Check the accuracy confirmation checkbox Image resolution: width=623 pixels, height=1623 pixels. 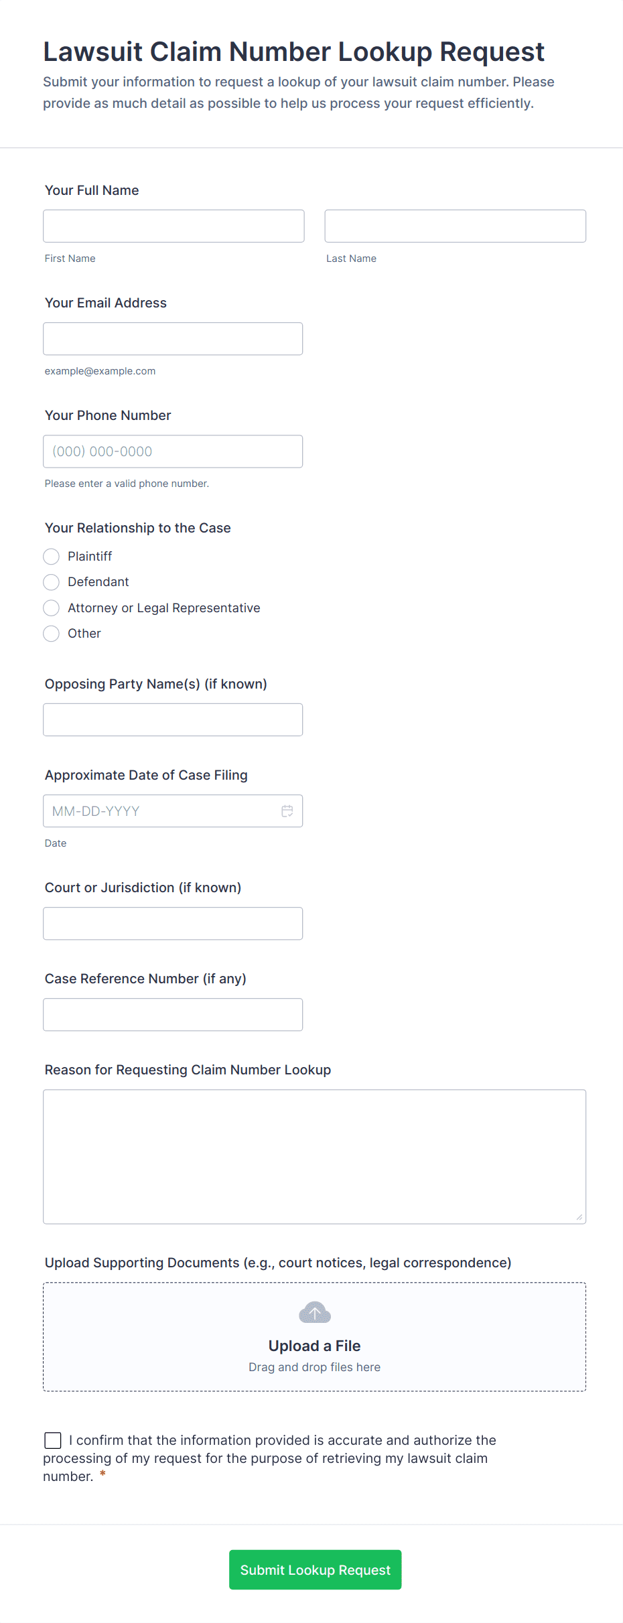(53, 1440)
